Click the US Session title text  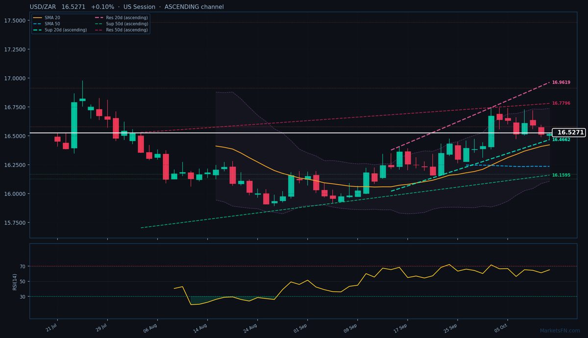pos(139,7)
